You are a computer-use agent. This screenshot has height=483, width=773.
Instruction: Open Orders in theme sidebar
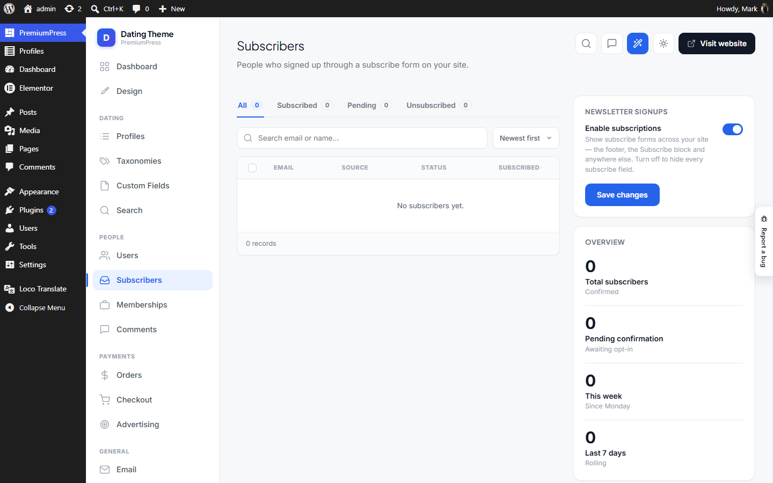click(x=152, y=375)
